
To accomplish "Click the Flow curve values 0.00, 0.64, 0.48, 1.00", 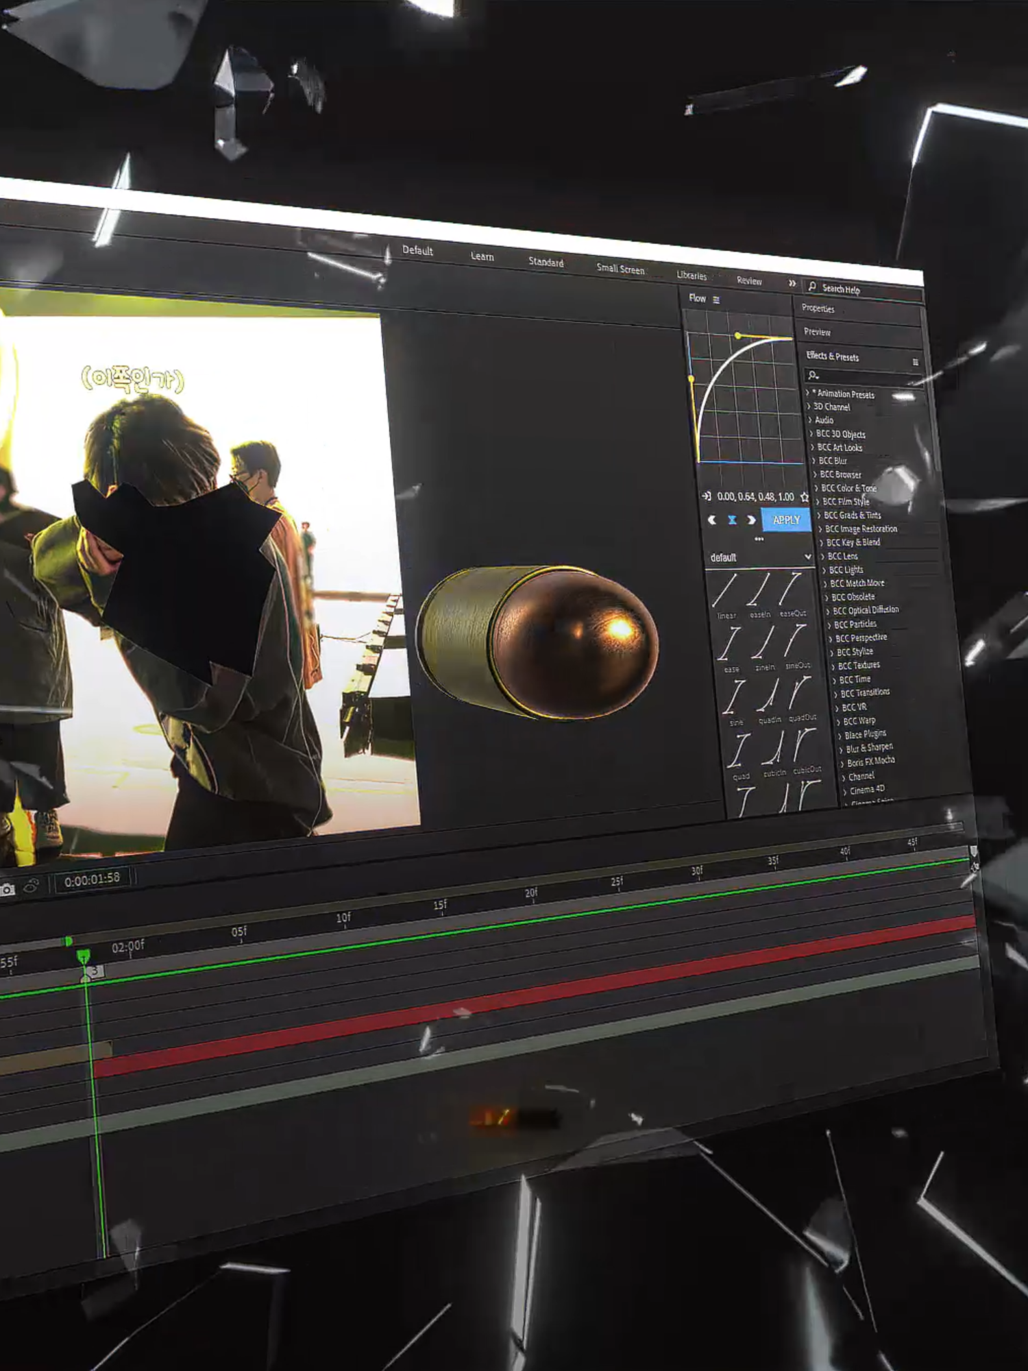I will coord(755,496).
